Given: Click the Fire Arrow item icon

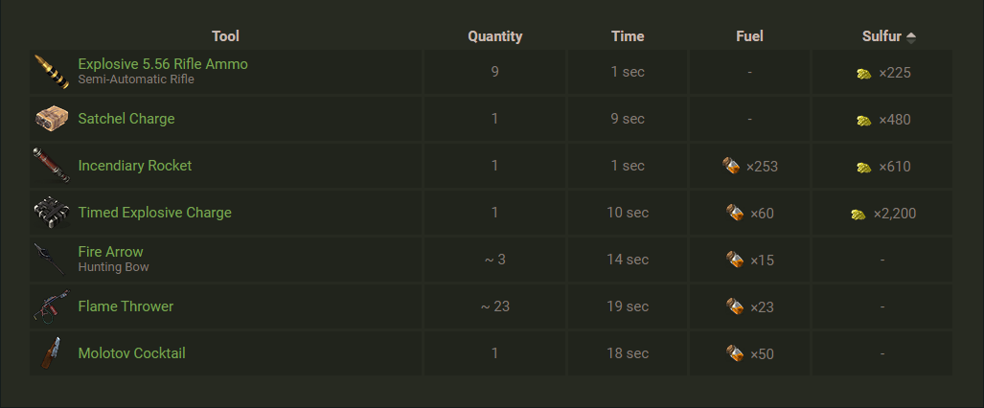Looking at the screenshot, I should tap(50, 260).
